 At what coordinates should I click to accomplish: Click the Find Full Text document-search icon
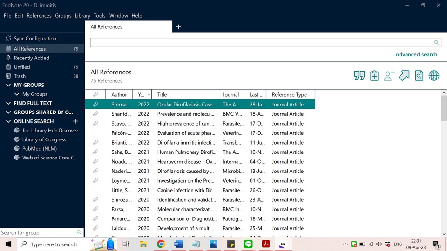point(419,76)
